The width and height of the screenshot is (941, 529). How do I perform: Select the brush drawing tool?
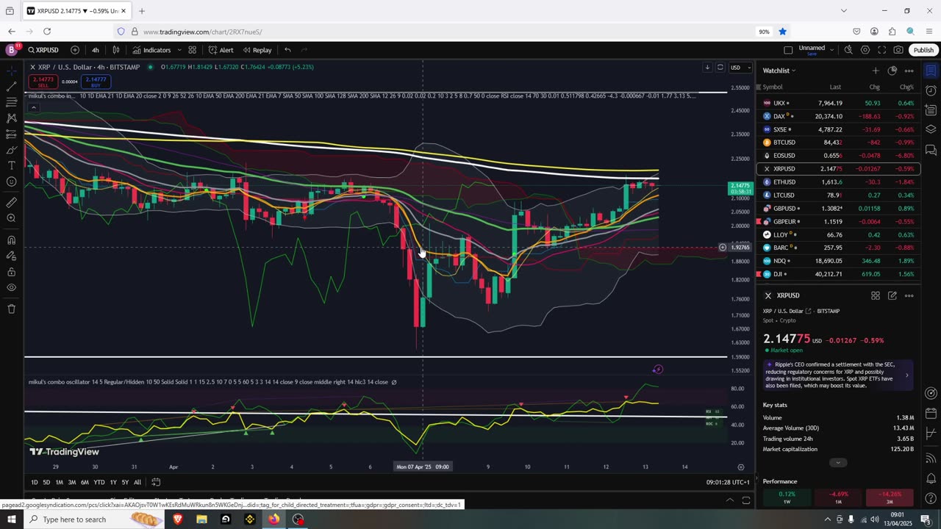11,150
